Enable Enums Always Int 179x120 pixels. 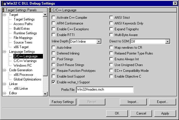[111, 59]
